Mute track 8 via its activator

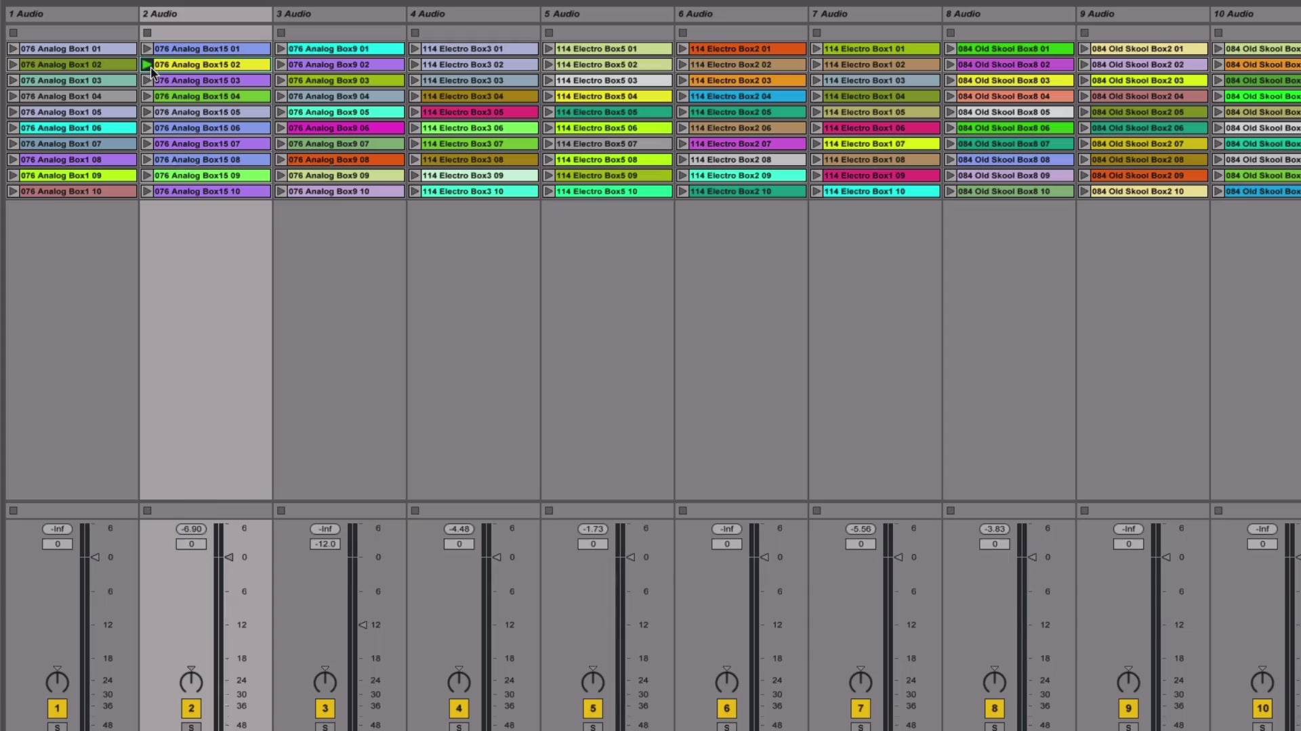tap(994, 708)
